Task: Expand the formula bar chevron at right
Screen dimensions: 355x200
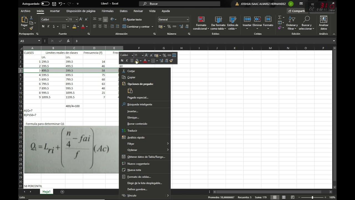Action: (334, 41)
